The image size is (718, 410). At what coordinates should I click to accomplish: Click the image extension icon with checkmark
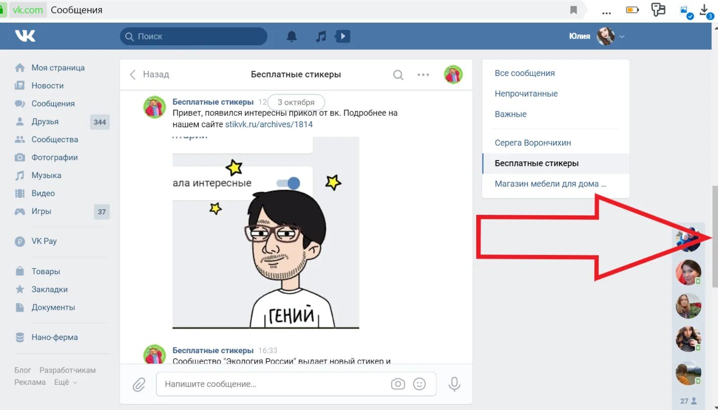[686, 12]
